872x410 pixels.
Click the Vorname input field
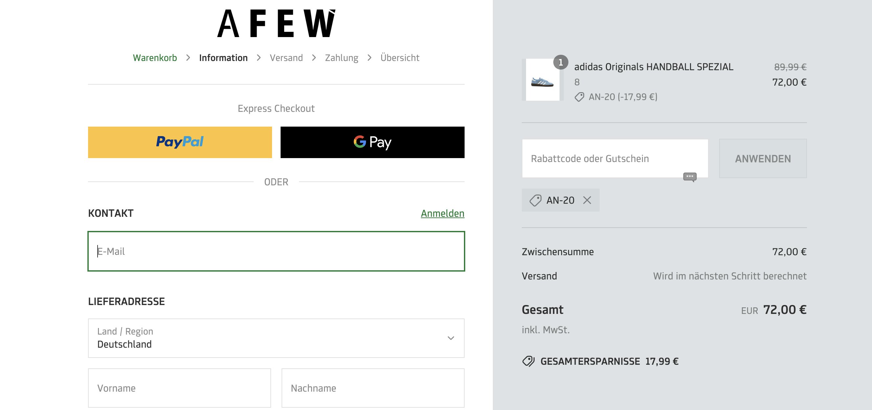pyautogui.click(x=179, y=388)
